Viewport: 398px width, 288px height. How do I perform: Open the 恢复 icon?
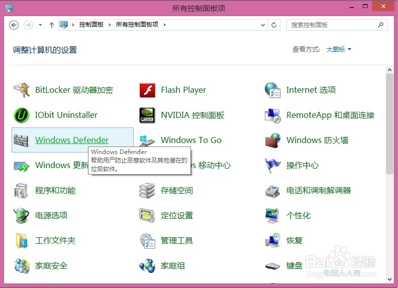click(x=272, y=240)
